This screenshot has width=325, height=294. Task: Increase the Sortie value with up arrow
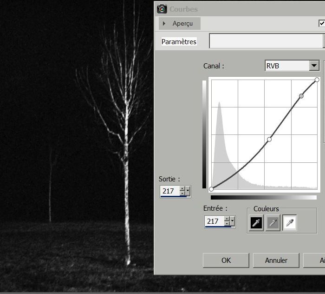[x=182, y=188]
